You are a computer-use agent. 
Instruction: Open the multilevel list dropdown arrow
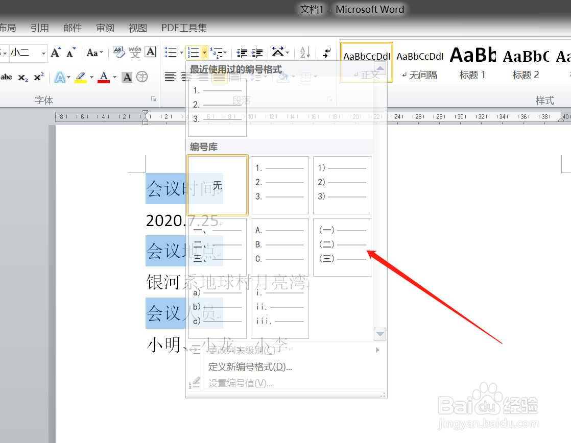click(225, 53)
